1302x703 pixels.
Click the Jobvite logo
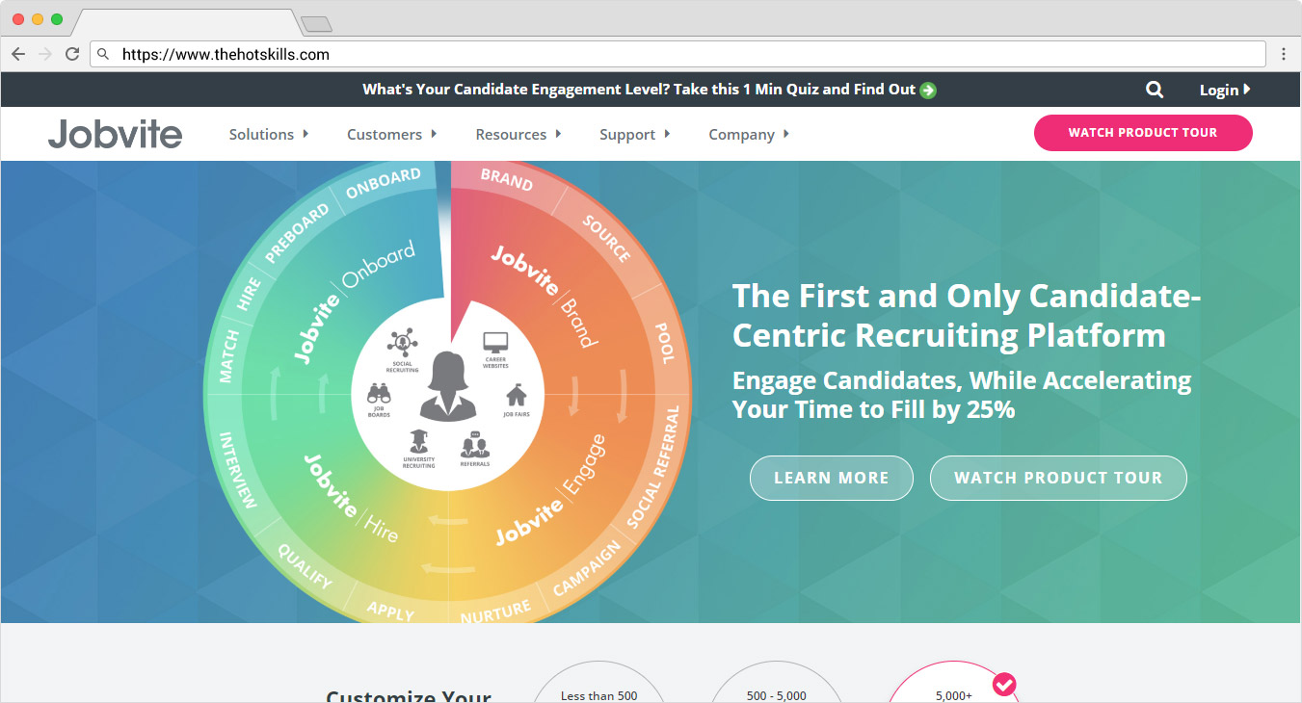115,134
